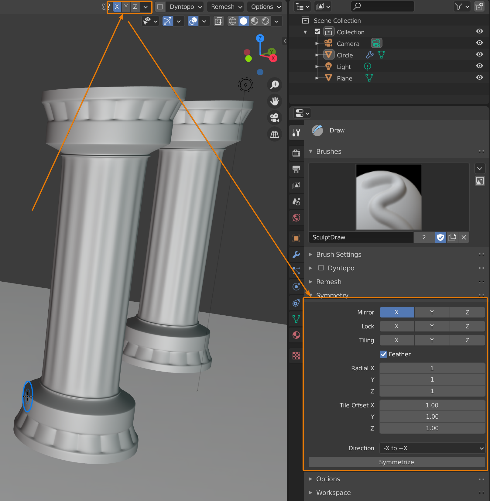Click the zoom view magnifier icon
Viewport: 490px width, 501px height.
[x=275, y=85]
